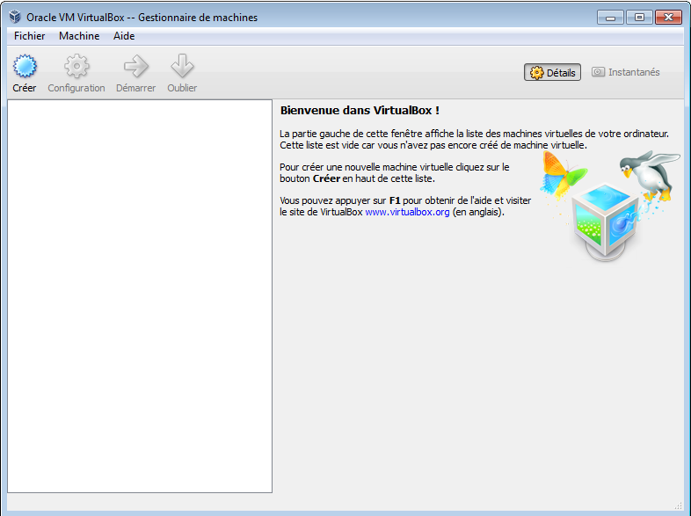Click the Oublier down-arrow icon
691x516 pixels.
tap(182, 66)
